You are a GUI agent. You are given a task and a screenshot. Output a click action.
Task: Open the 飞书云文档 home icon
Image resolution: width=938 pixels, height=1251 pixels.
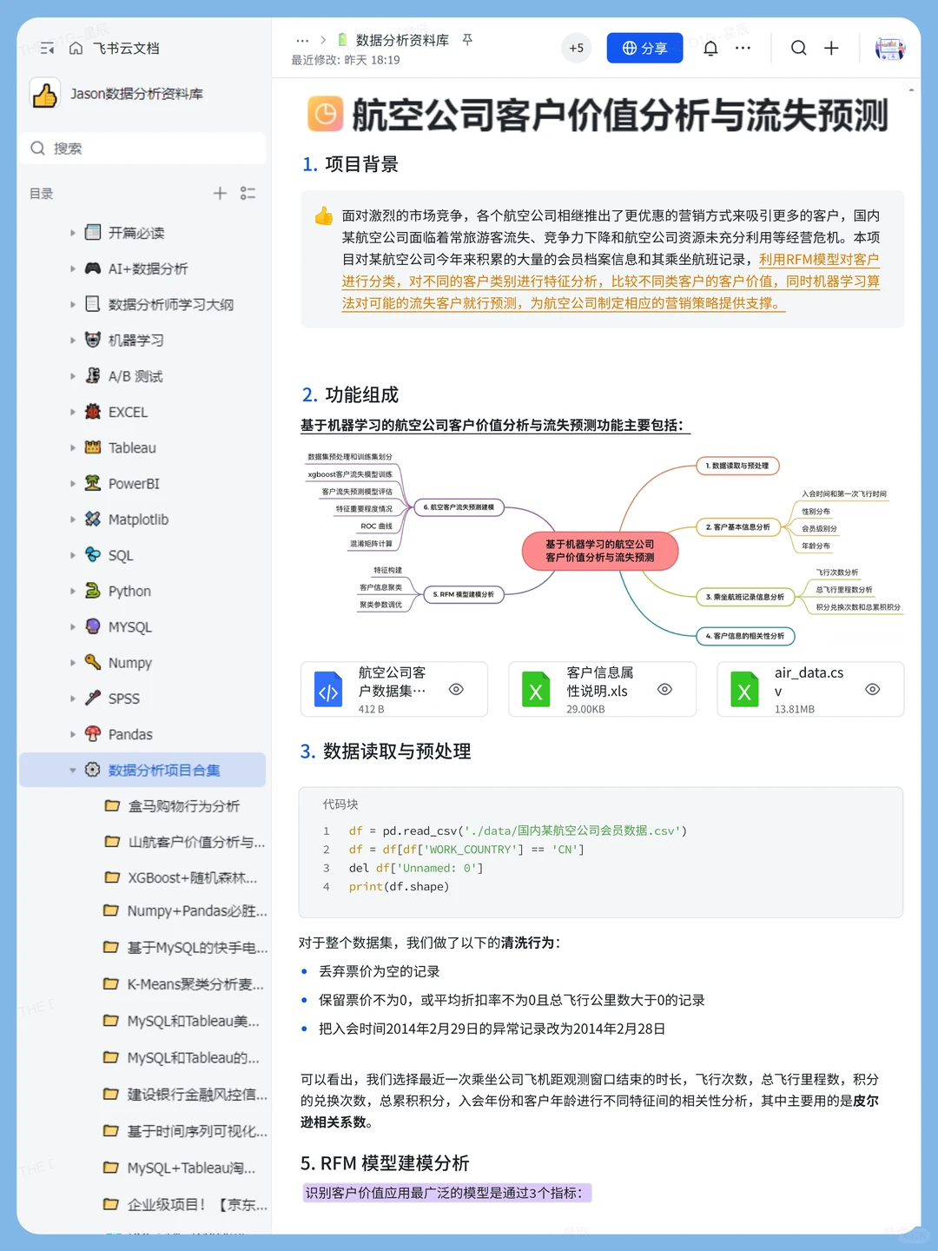[x=76, y=49]
